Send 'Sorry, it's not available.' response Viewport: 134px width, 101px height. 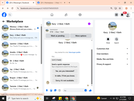point(65,81)
